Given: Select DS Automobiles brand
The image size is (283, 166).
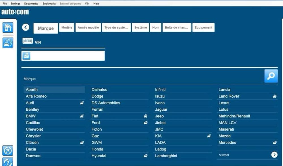Looking at the screenshot, I should 119,103.
